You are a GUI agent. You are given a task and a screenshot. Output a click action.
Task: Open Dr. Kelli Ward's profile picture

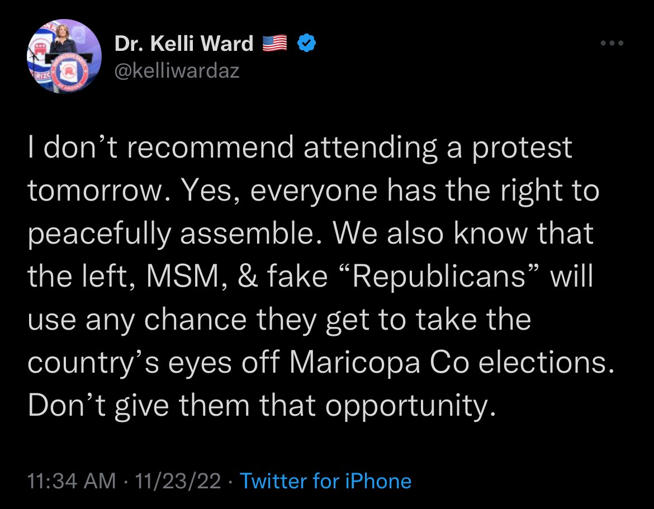[64, 56]
